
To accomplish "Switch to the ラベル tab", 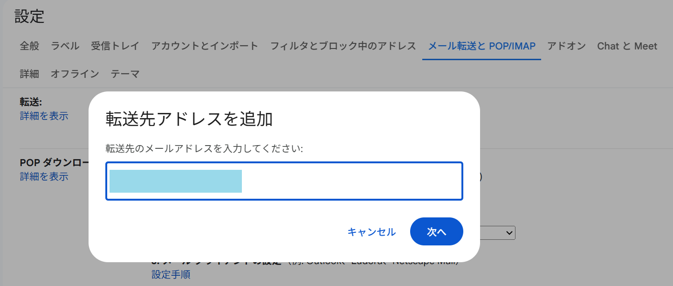I will 65,46.
